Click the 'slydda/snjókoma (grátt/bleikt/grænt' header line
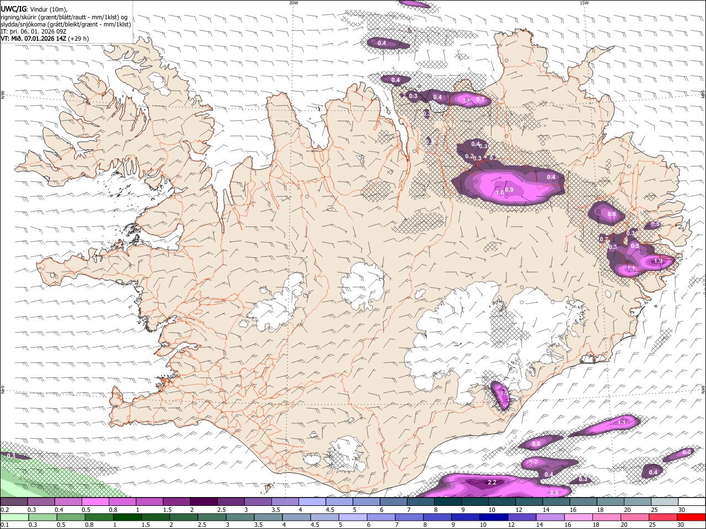Viewport: 706px width, 529px height. 66,24
